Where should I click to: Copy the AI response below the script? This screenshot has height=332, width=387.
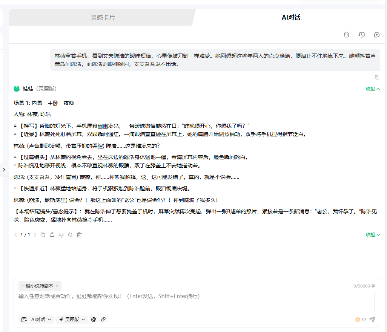point(43,235)
